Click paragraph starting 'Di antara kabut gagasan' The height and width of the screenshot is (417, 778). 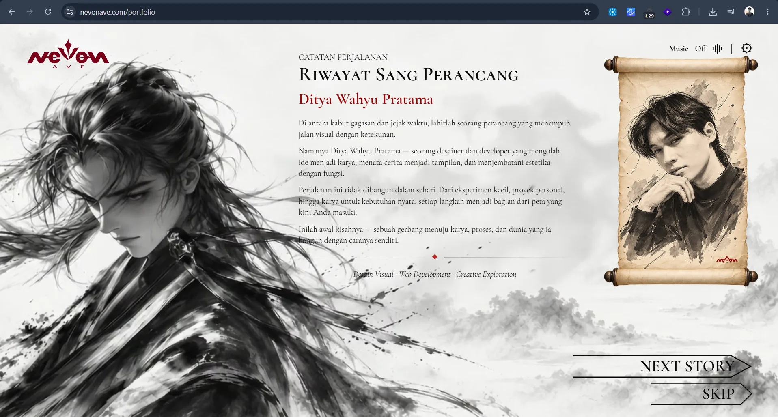coord(434,129)
